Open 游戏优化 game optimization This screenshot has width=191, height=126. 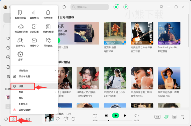(20, 42)
